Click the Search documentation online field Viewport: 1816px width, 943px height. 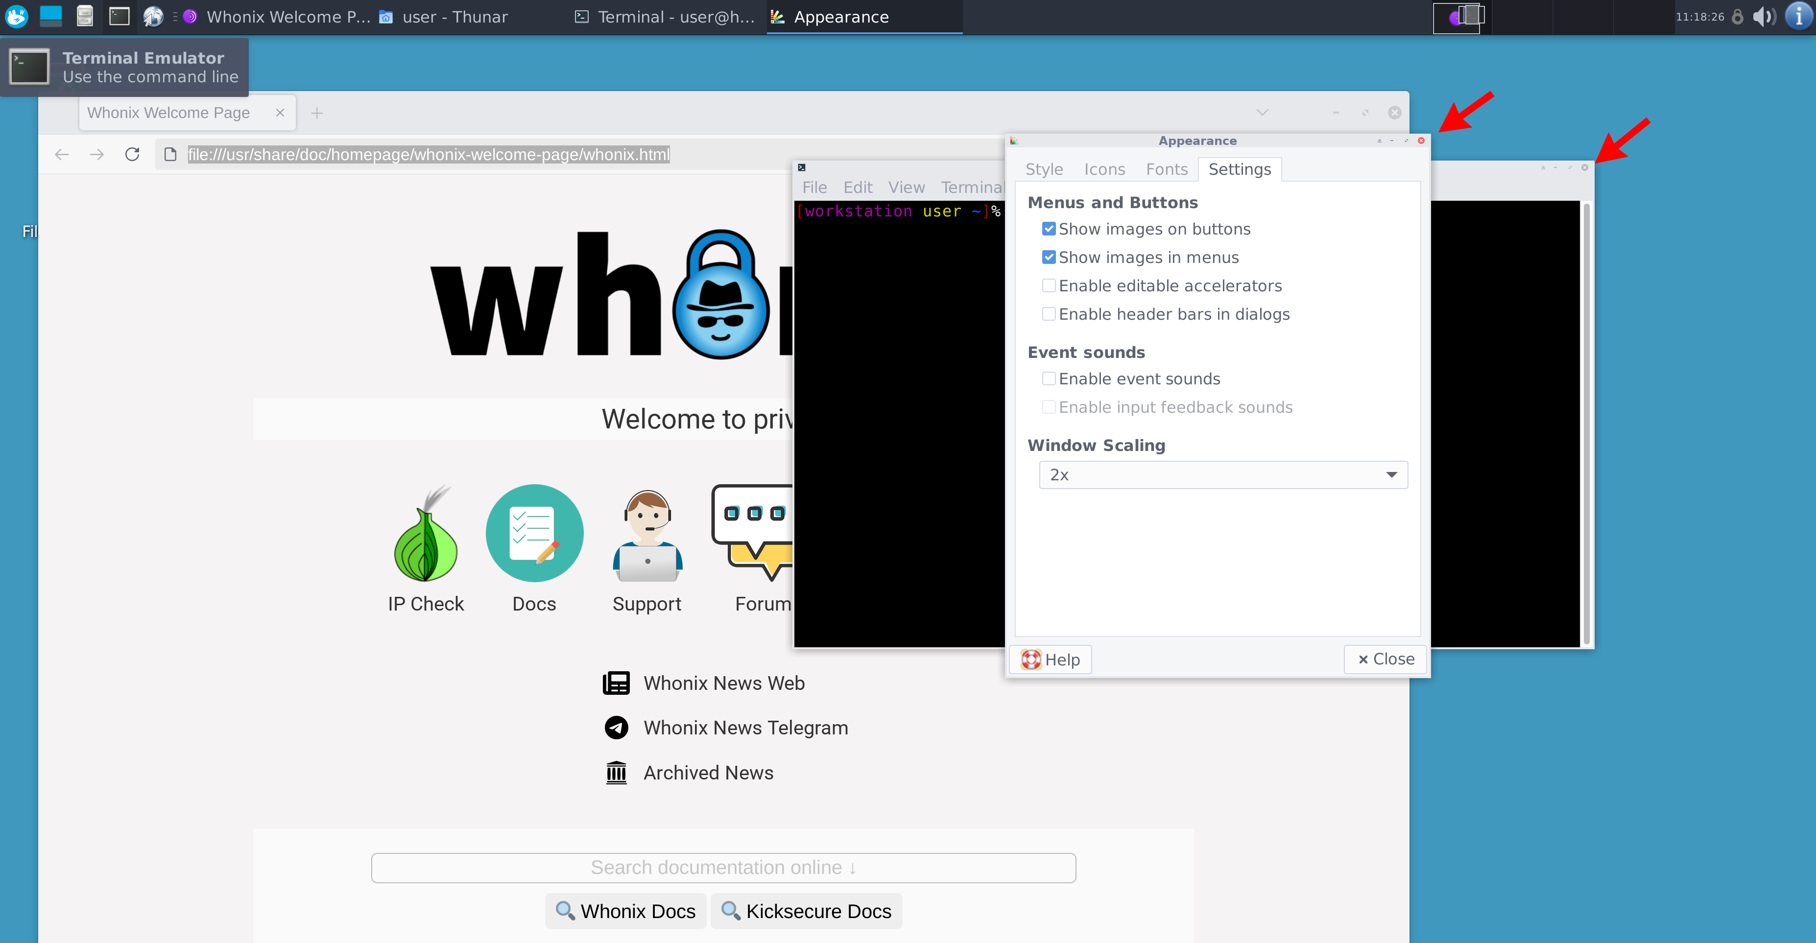(723, 868)
